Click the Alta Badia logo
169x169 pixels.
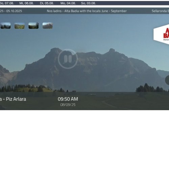coord(161,34)
